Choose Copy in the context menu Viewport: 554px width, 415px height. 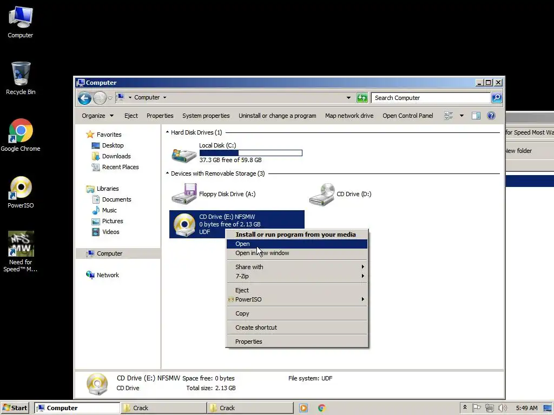tap(297, 313)
